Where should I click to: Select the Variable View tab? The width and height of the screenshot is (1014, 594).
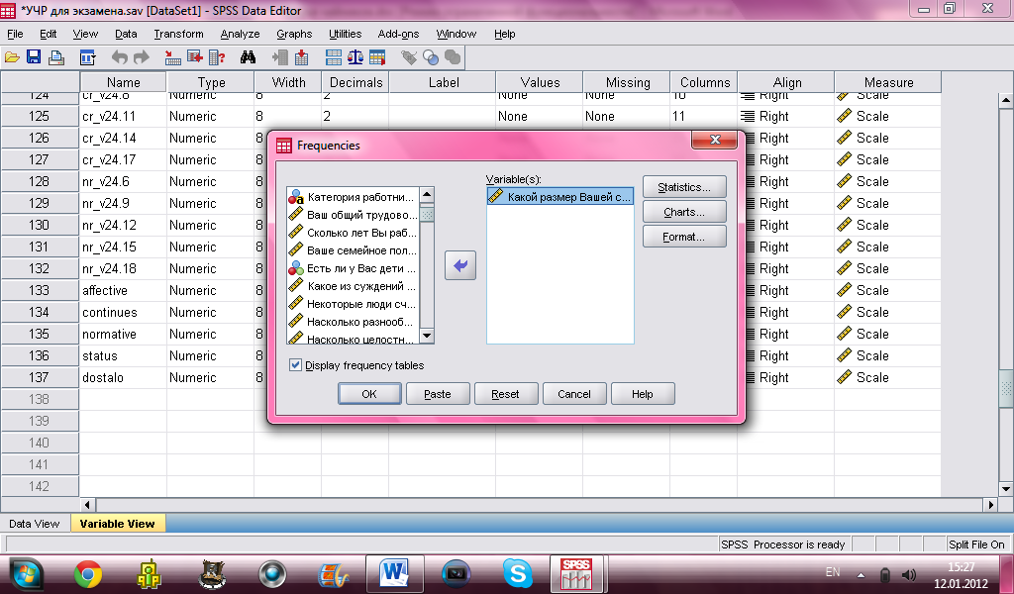click(x=117, y=524)
